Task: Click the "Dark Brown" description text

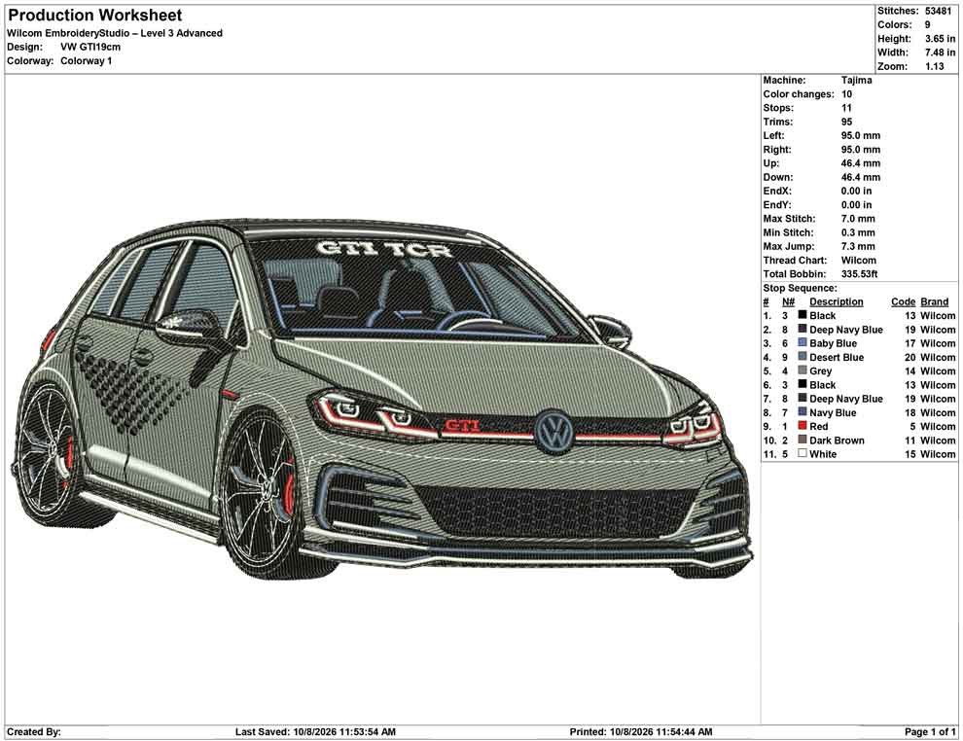Action: [837, 441]
